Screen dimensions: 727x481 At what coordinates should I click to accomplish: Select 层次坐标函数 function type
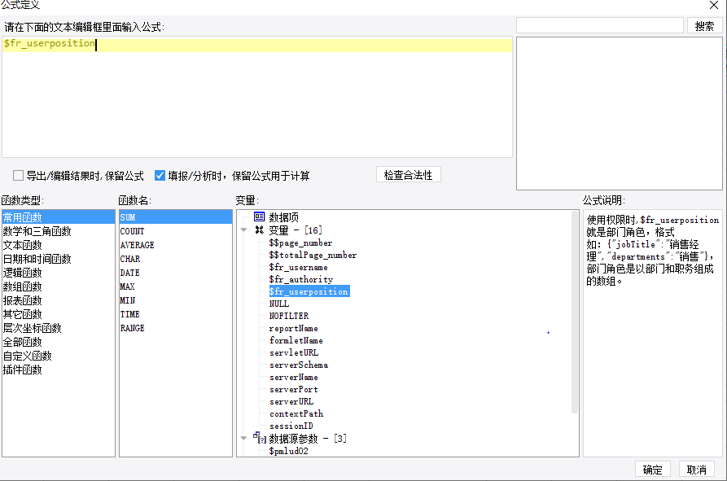click(x=59, y=328)
